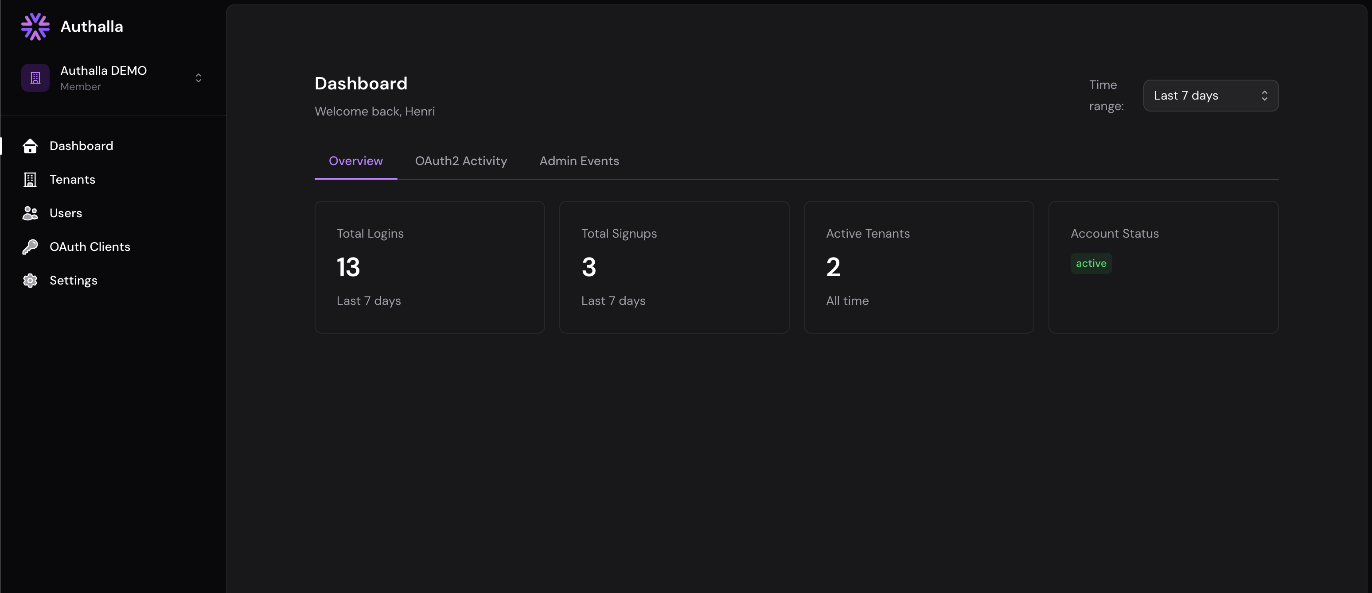
Task: Click the purple asterisk brand mark
Action: tap(35, 26)
